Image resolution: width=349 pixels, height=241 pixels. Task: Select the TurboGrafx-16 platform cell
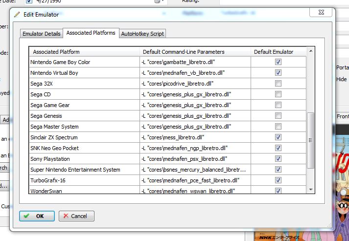pyautogui.click(x=84, y=180)
